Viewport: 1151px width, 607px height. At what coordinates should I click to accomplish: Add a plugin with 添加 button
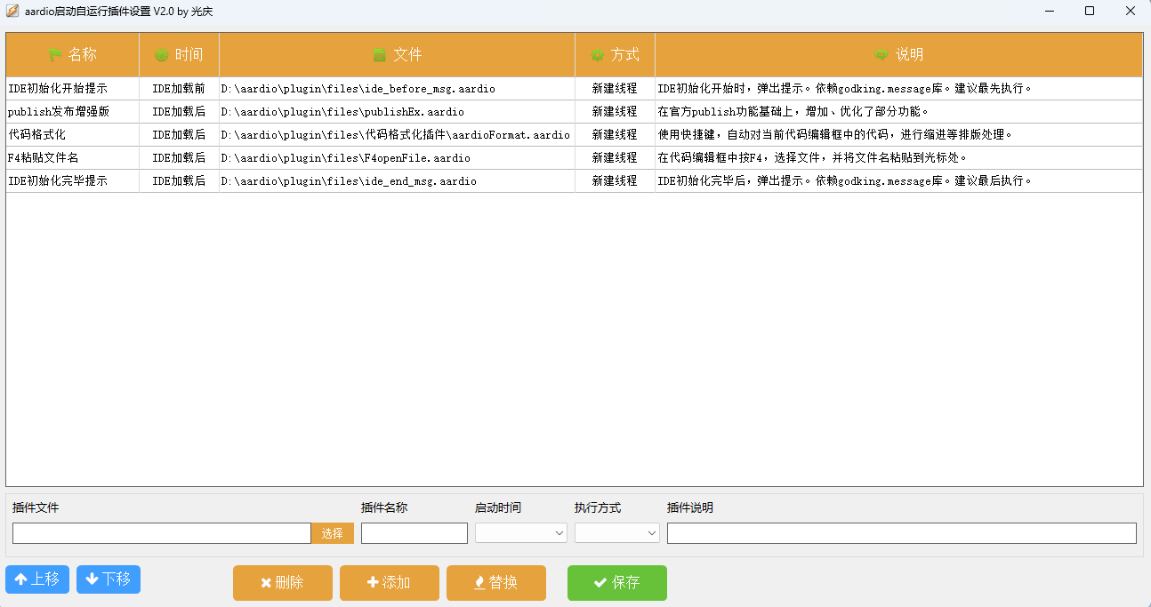coord(390,583)
